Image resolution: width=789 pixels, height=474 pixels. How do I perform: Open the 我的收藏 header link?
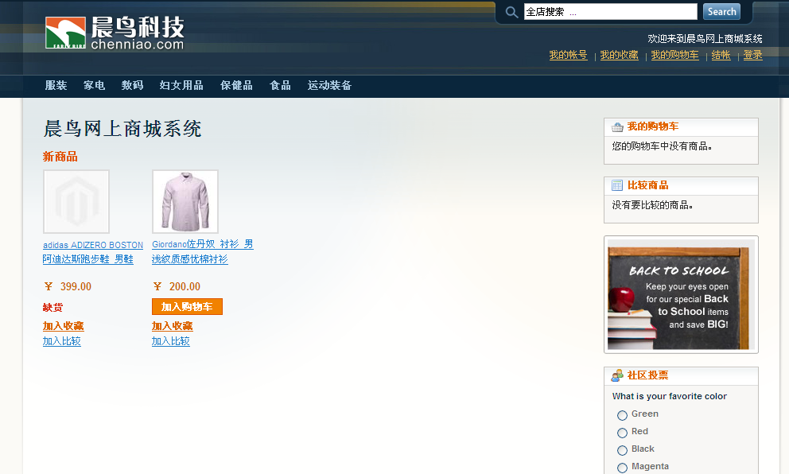(619, 55)
